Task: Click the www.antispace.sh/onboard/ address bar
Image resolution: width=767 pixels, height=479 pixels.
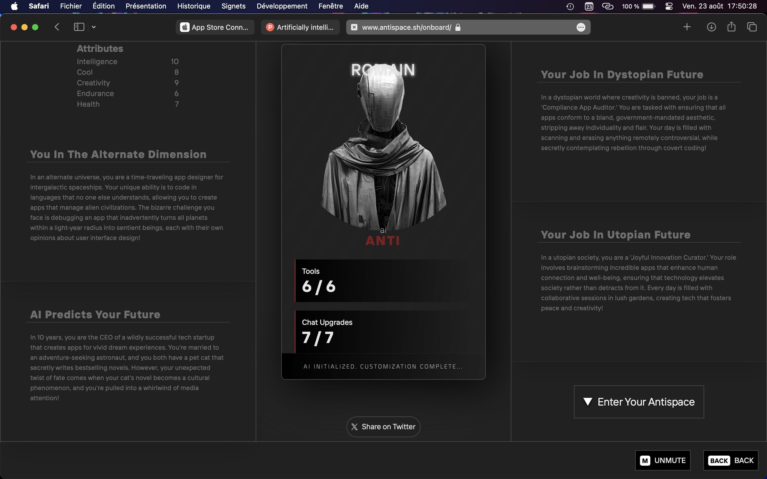Action: tap(406, 27)
